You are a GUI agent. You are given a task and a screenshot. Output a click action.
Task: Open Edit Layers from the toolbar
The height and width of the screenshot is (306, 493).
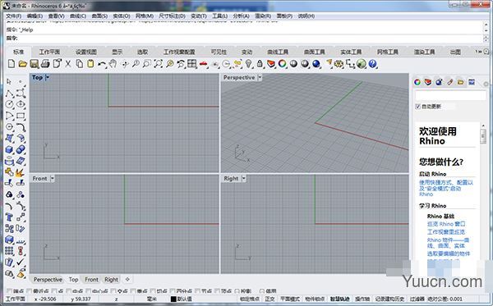click(x=270, y=64)
